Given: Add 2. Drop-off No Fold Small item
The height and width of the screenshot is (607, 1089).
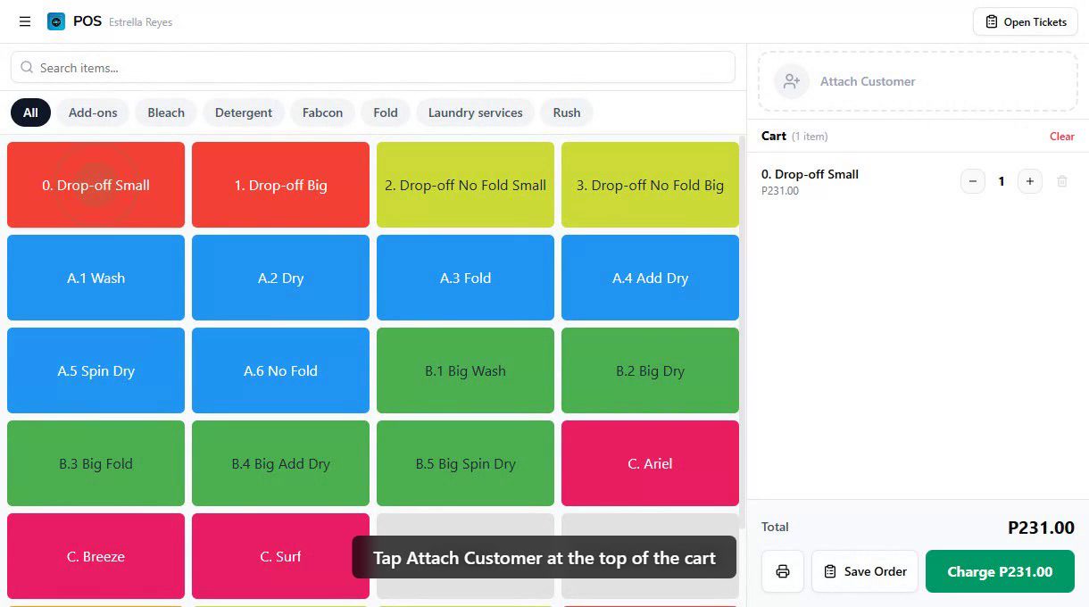Looking at the screenshot, I should [x=465, y=185].
